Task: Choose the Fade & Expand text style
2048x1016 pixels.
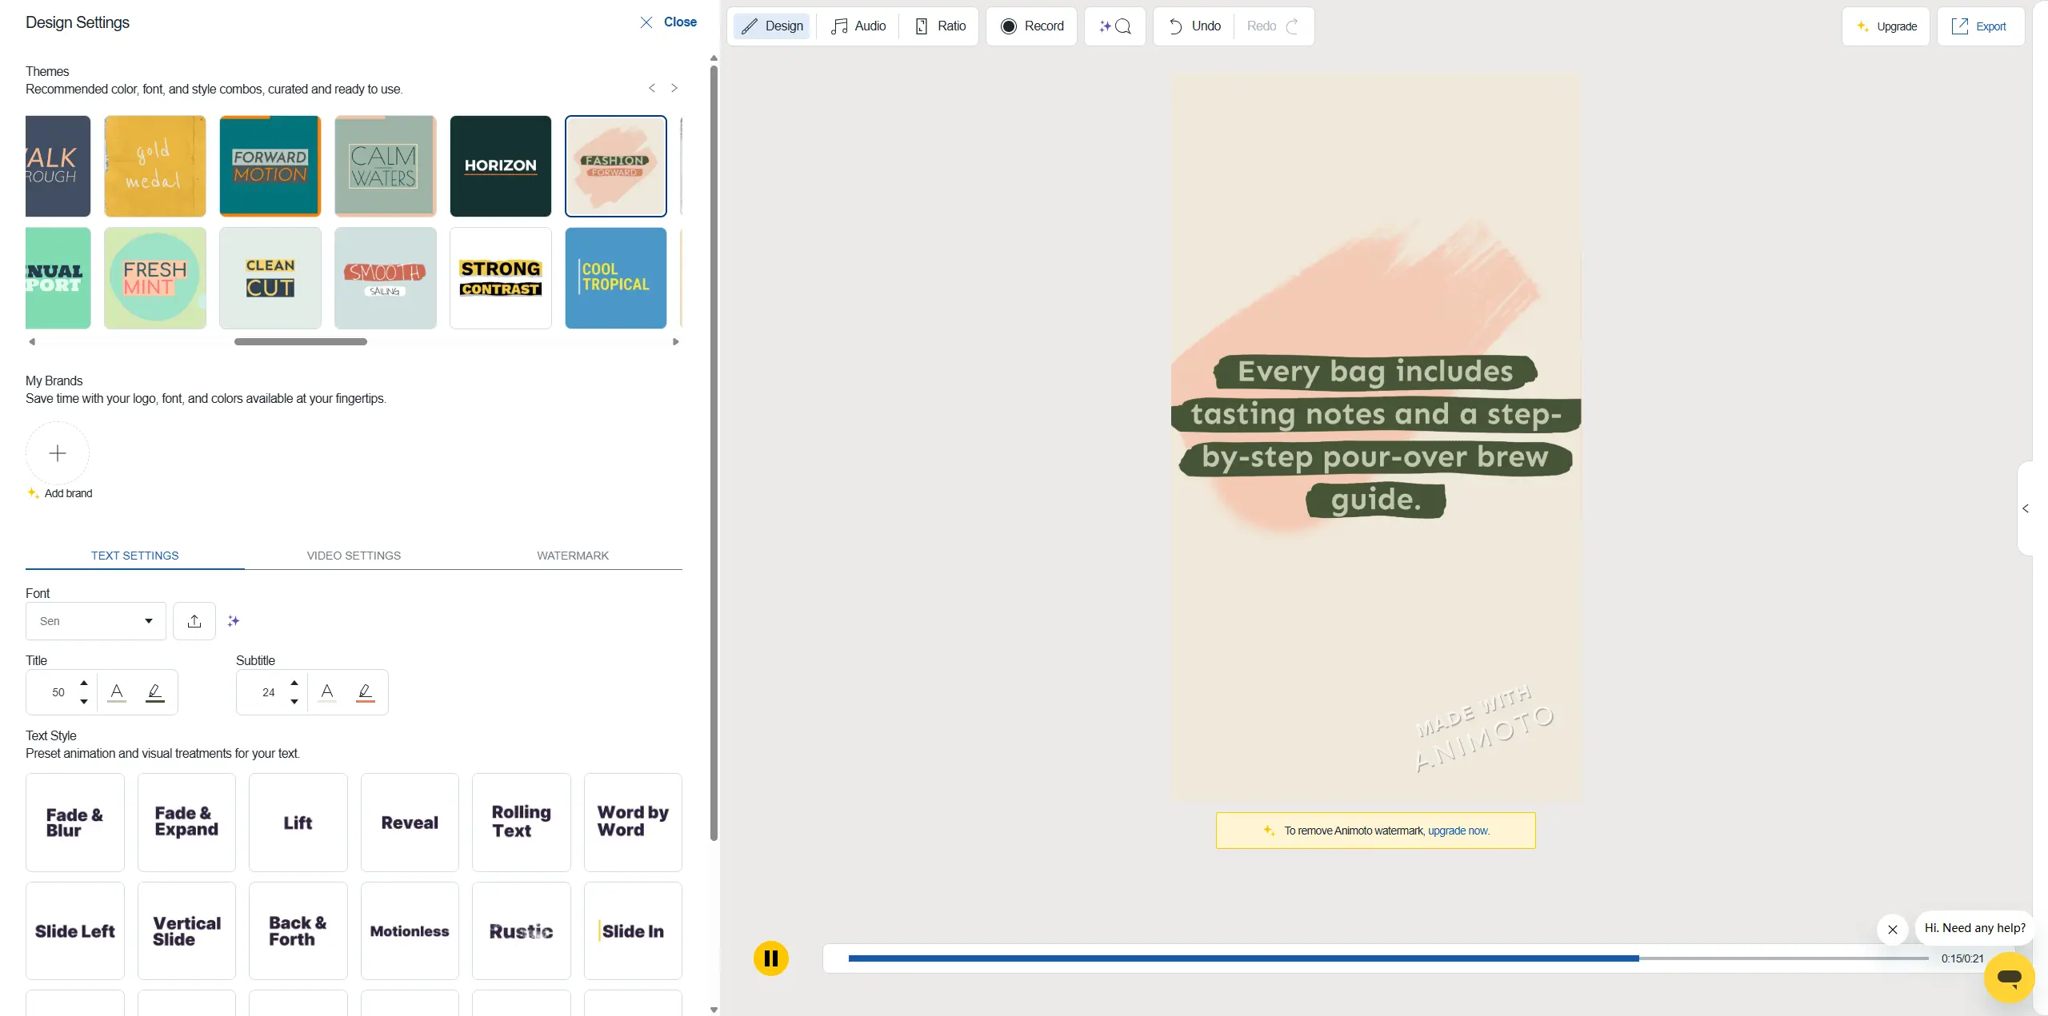Action: 186,823
